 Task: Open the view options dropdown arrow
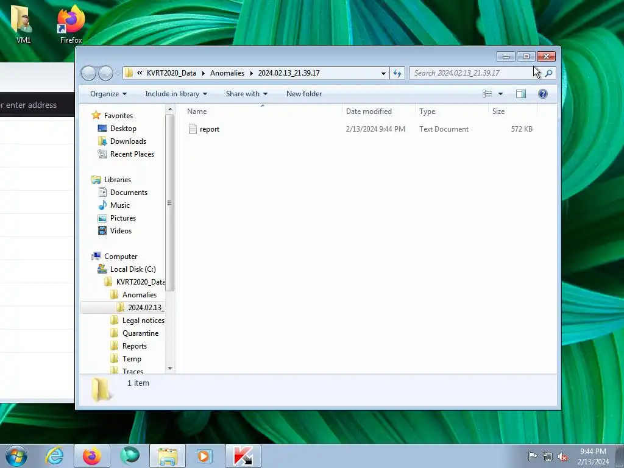(x=501, y=94)
